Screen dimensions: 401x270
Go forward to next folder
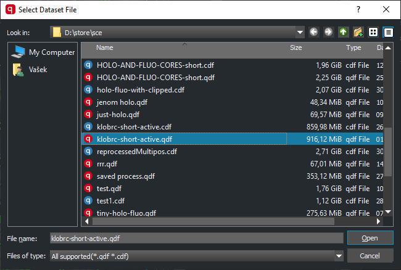click(x=328, y=32)
